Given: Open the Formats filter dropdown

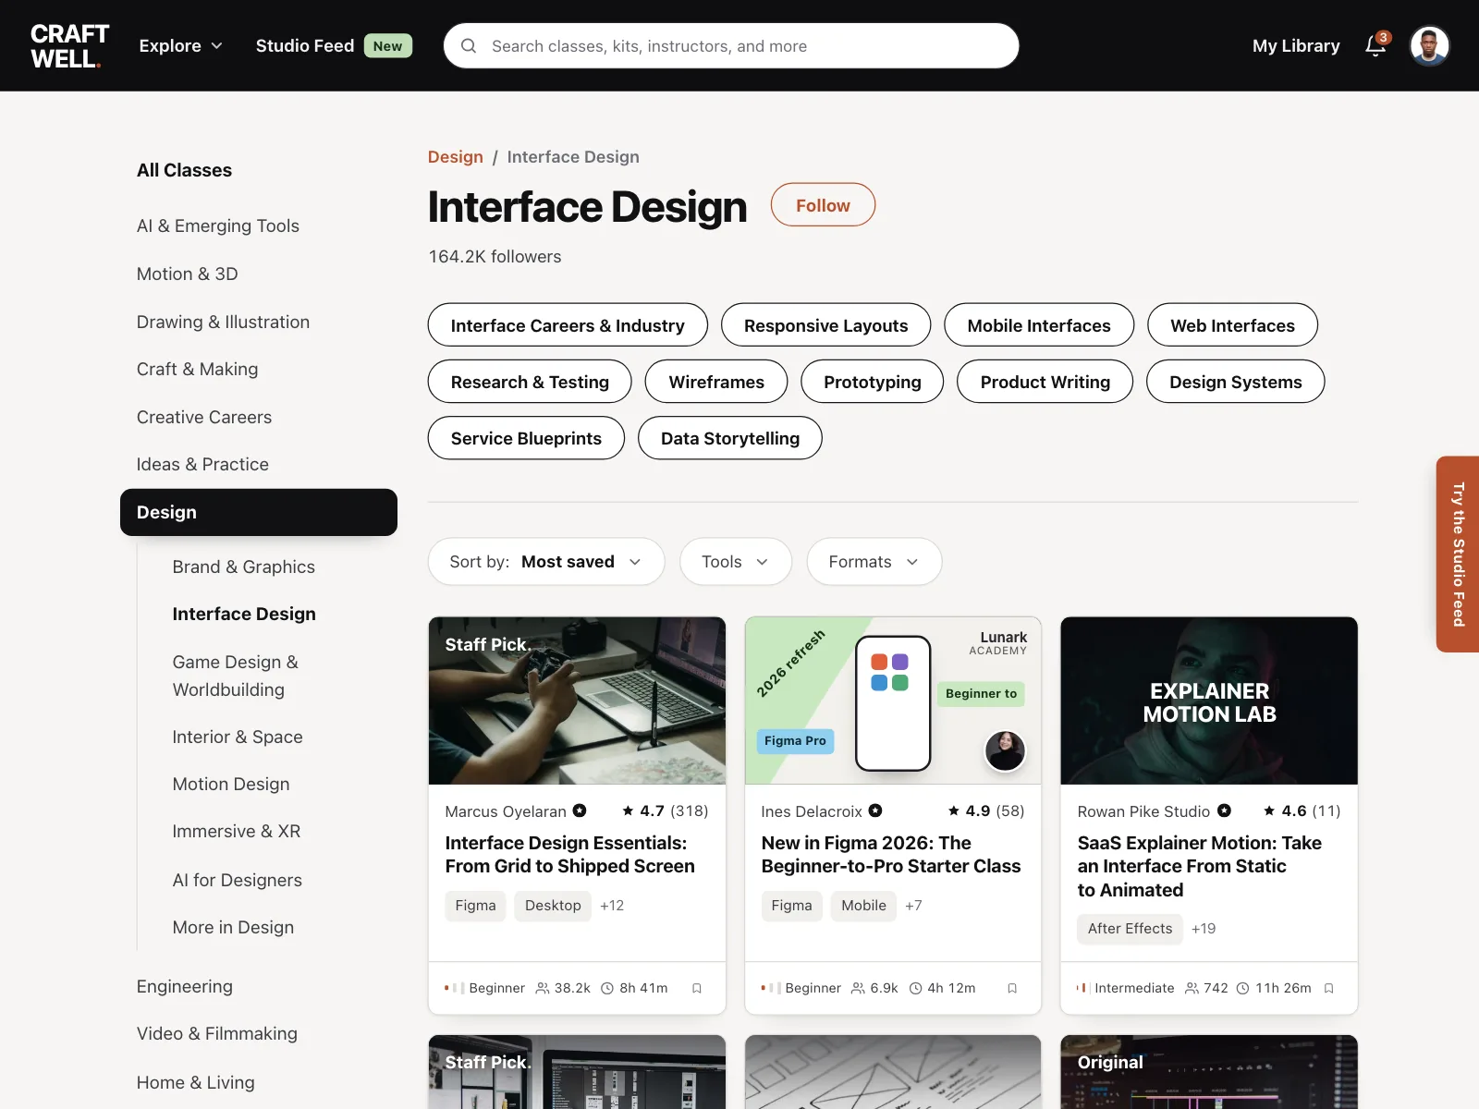Looking at the screenshot, I should point(874,562).
